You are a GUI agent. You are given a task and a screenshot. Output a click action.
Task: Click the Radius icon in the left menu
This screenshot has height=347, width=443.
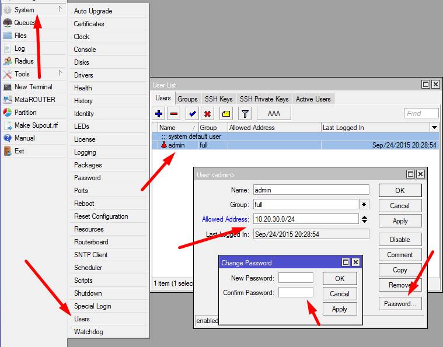(8, 61)
